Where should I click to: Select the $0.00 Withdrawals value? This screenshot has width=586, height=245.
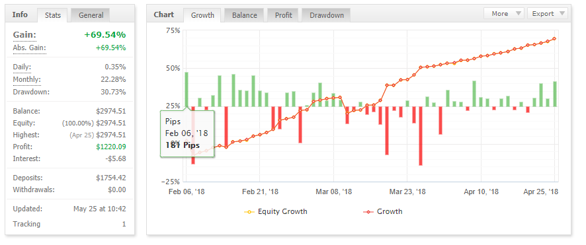tap(117, 190)
